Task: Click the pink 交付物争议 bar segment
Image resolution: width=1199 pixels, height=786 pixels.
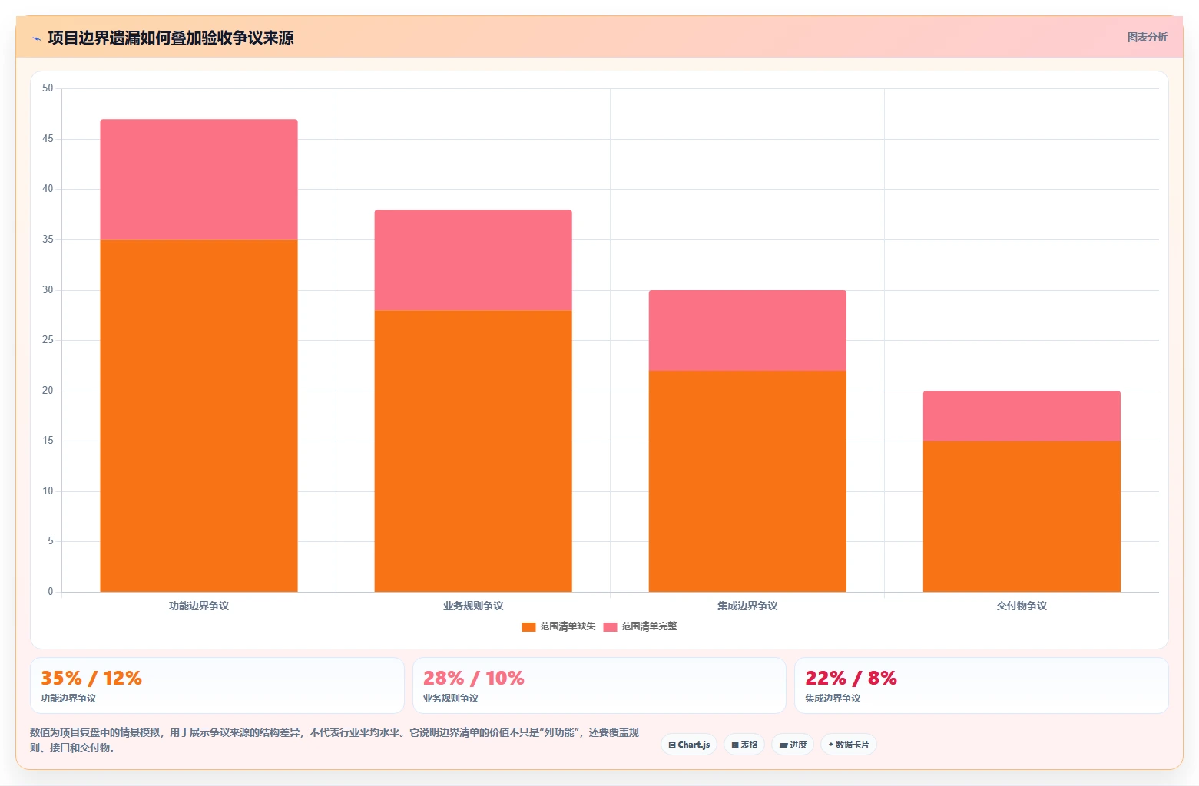Action: pos(1022,416)
